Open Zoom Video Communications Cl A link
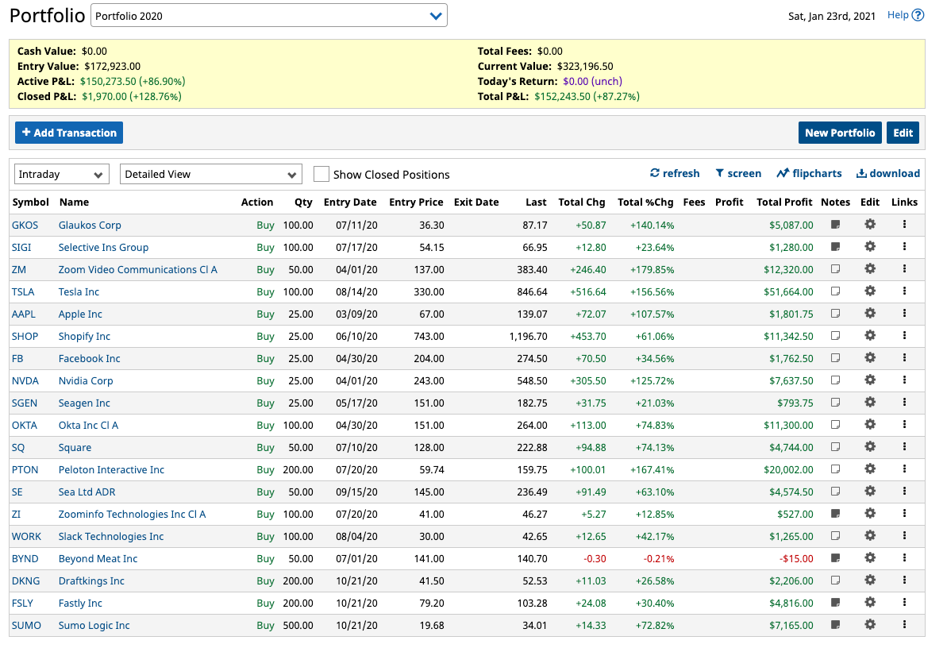The width and height of the screenshot is (947, 648). pyautogui.click(x=137, y=269)
